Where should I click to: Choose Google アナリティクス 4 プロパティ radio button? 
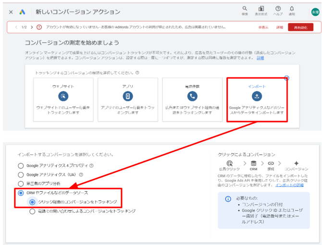coord(21,166)
